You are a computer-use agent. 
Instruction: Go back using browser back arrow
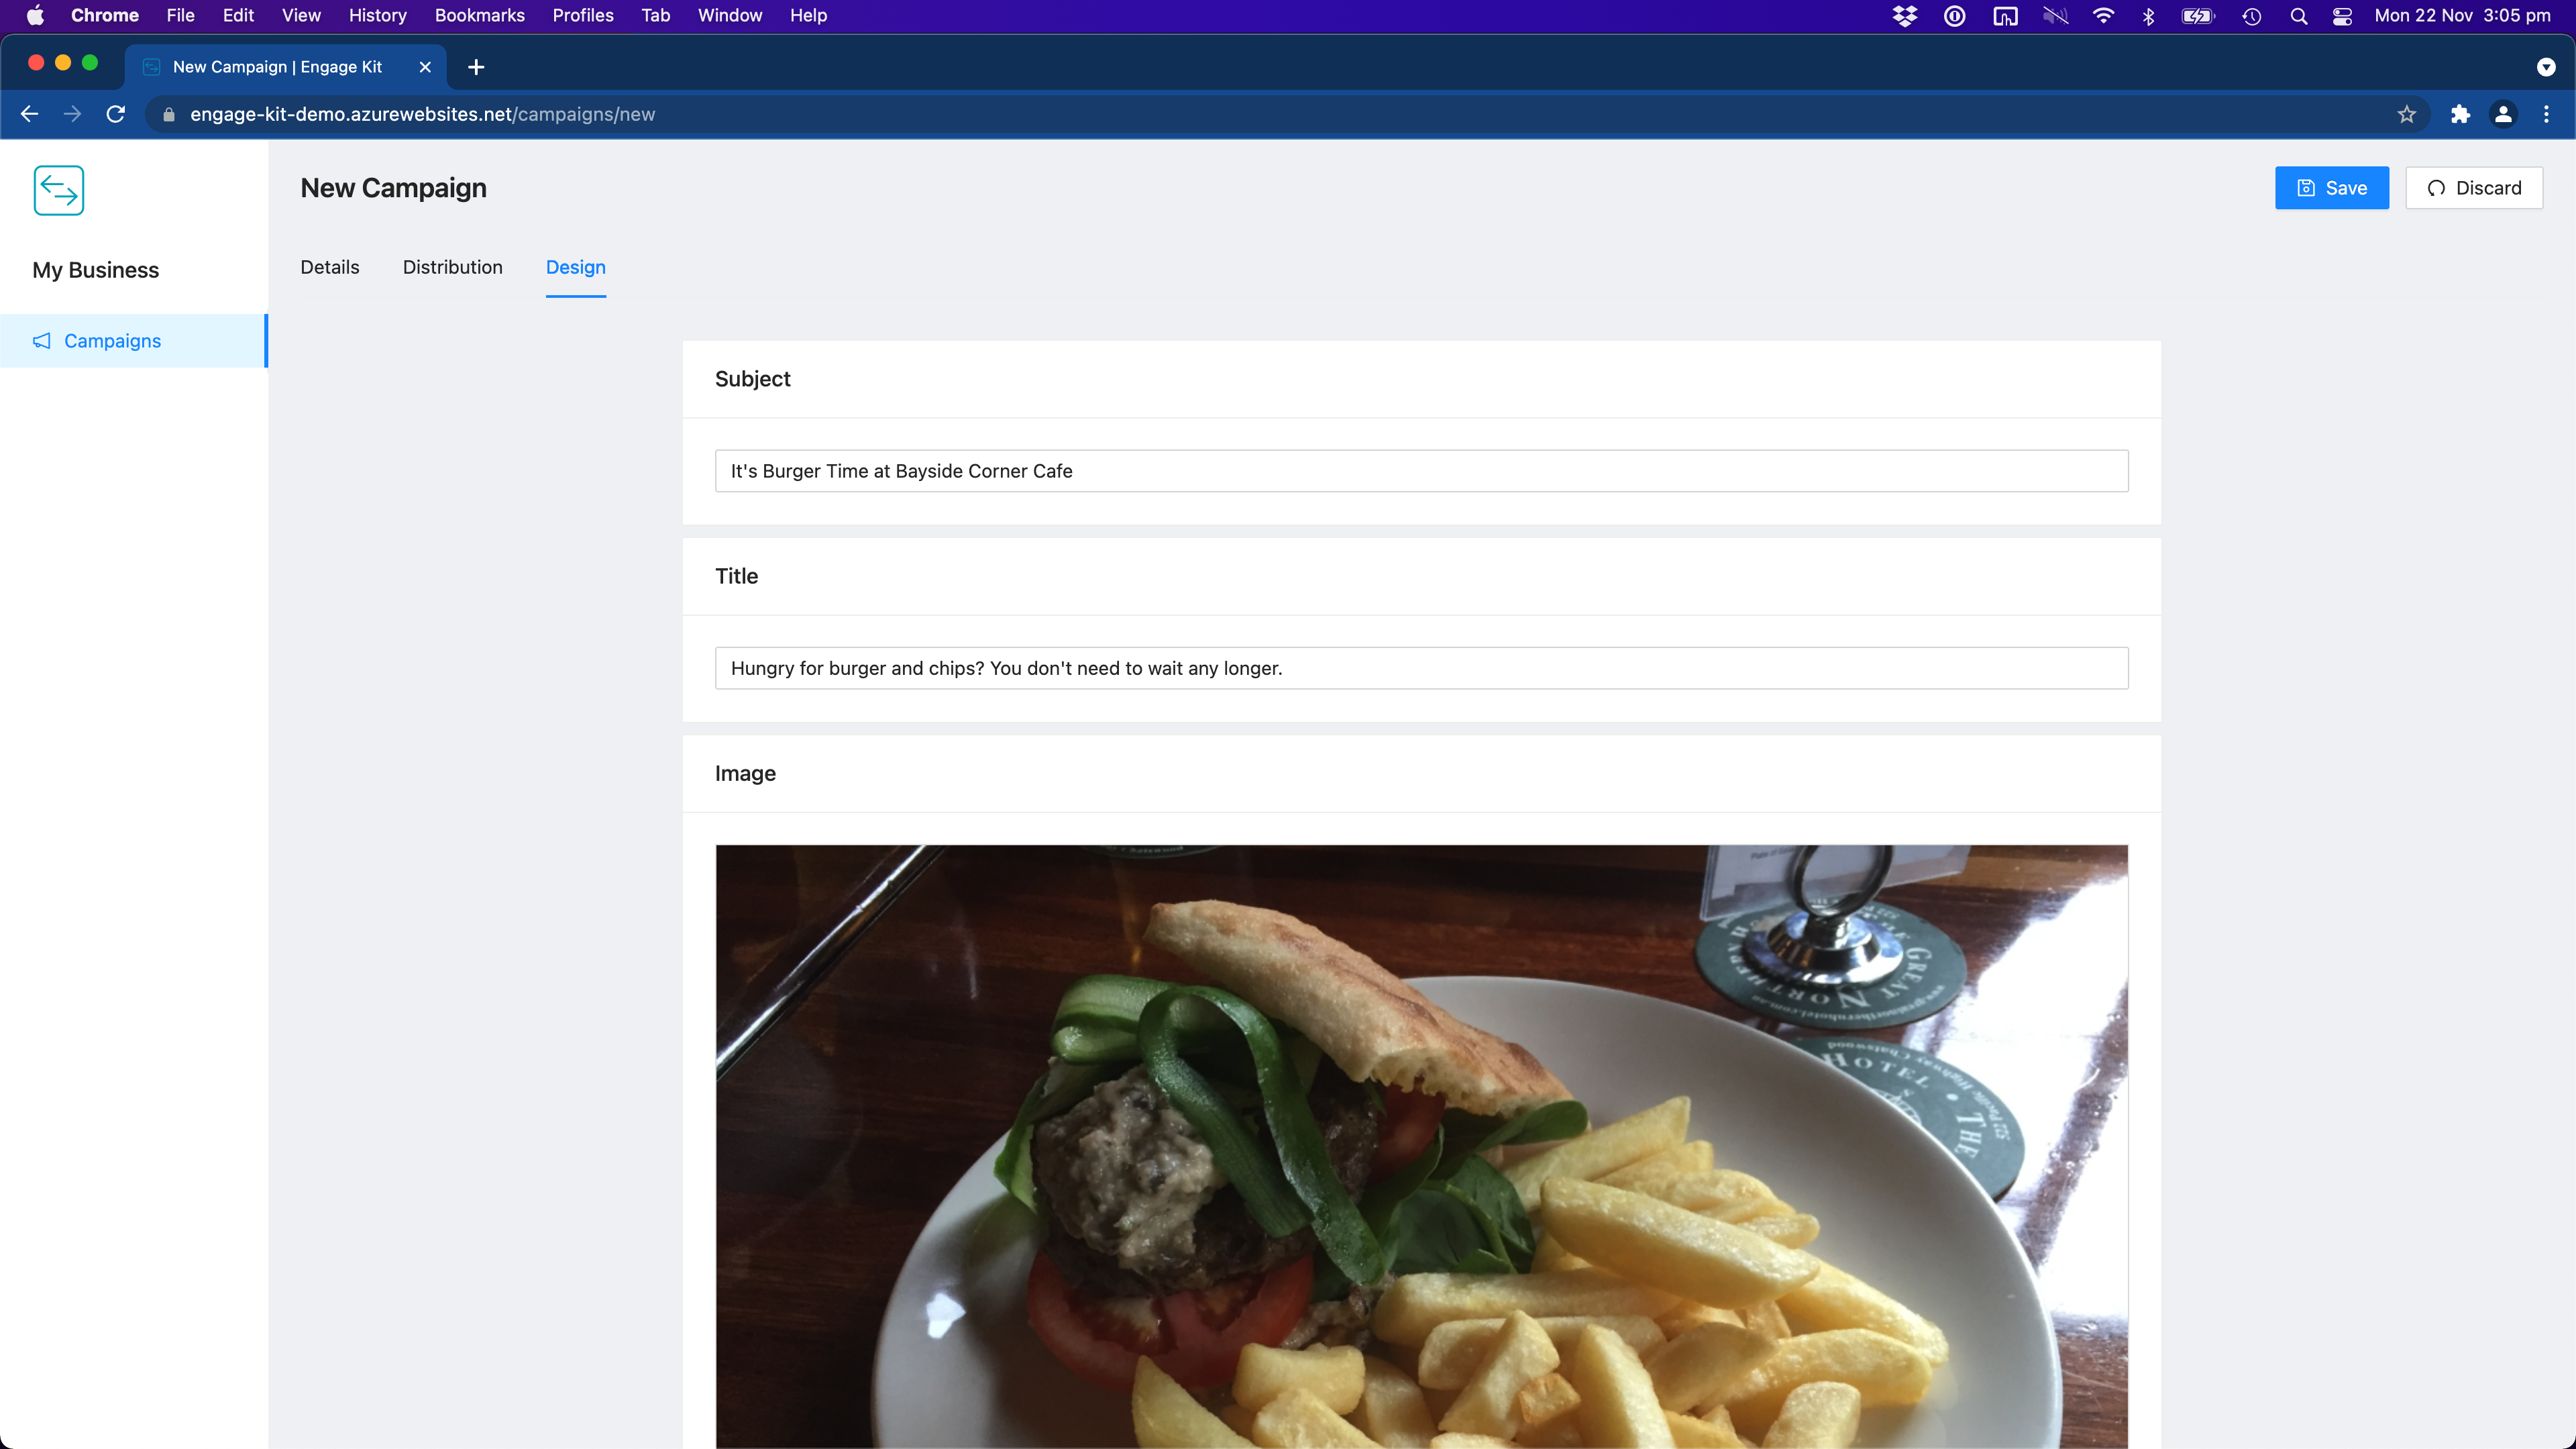[29, 114]
